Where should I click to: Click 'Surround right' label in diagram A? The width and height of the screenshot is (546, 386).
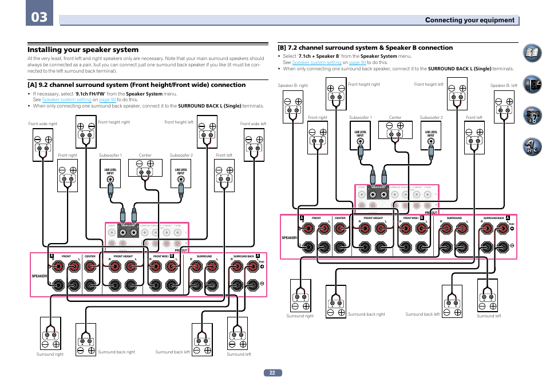point(50,355)
